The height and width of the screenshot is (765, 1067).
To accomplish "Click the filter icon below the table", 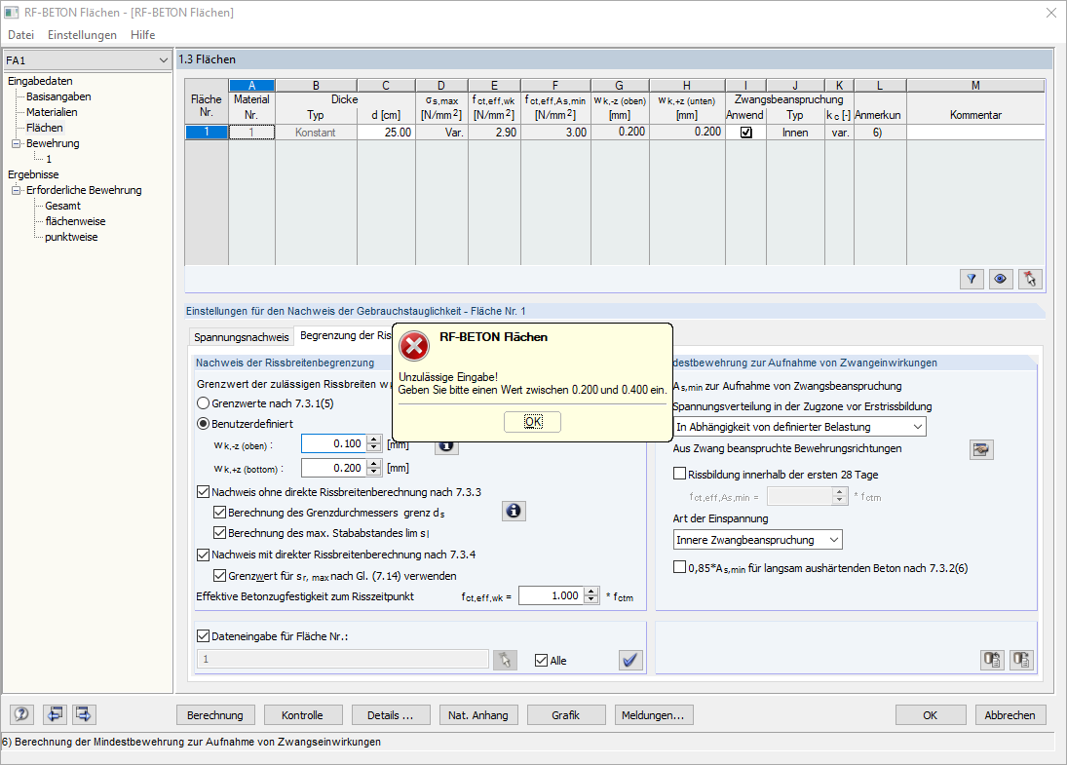I will click(972, 279).
